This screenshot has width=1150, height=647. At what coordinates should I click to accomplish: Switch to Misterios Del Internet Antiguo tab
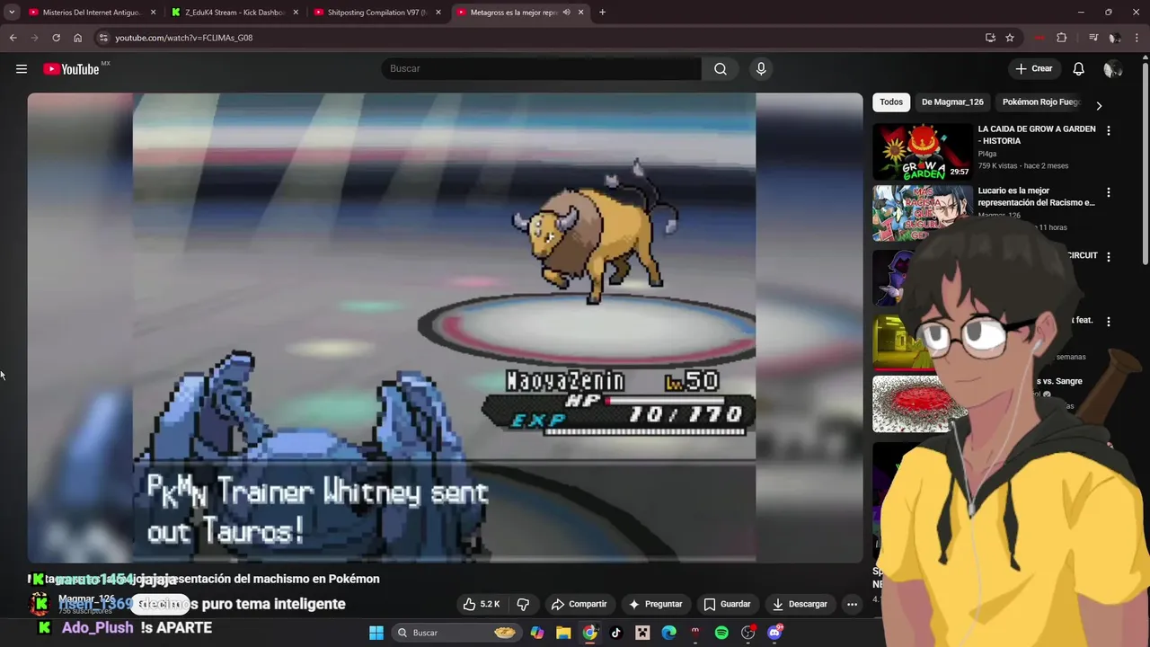click(91, 13)
